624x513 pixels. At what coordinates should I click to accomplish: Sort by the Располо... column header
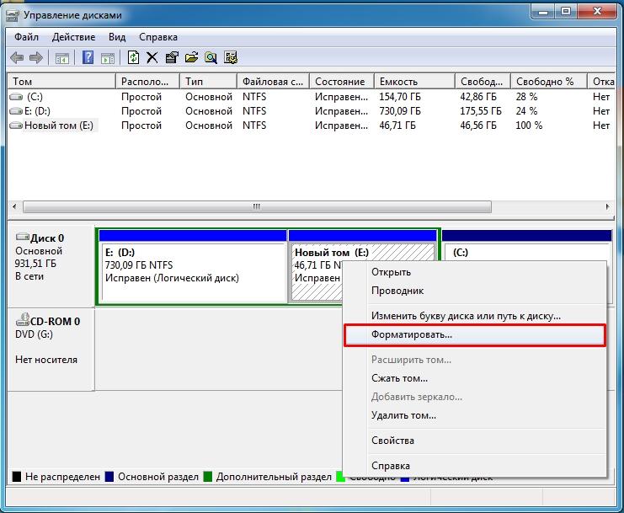(147, 82)
